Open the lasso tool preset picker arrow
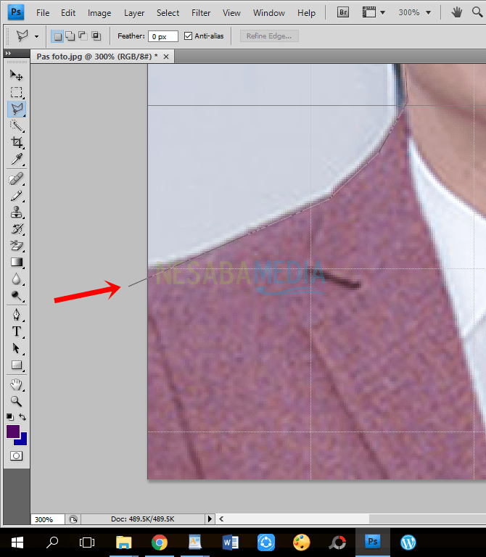 point(36,36)
